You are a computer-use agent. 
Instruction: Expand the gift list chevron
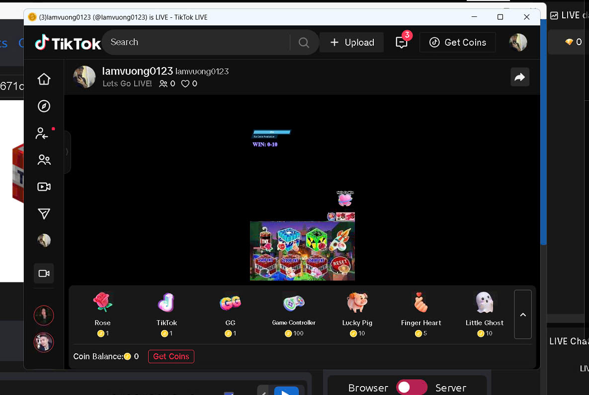(x=522, y=315)
